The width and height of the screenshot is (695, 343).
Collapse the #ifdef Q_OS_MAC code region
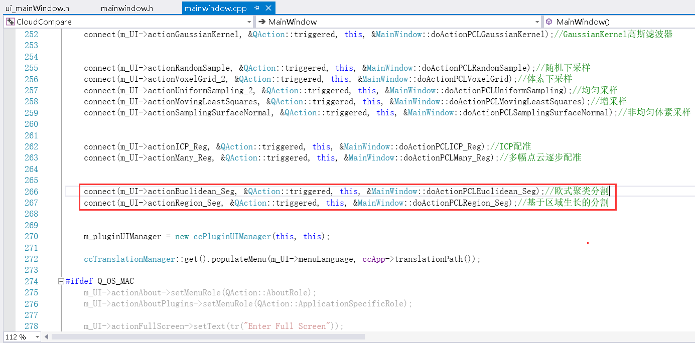click(61, 281)
